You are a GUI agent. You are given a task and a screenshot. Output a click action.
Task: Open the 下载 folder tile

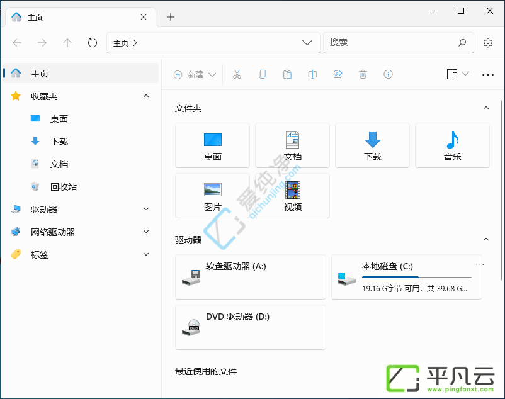click(372, 145)
